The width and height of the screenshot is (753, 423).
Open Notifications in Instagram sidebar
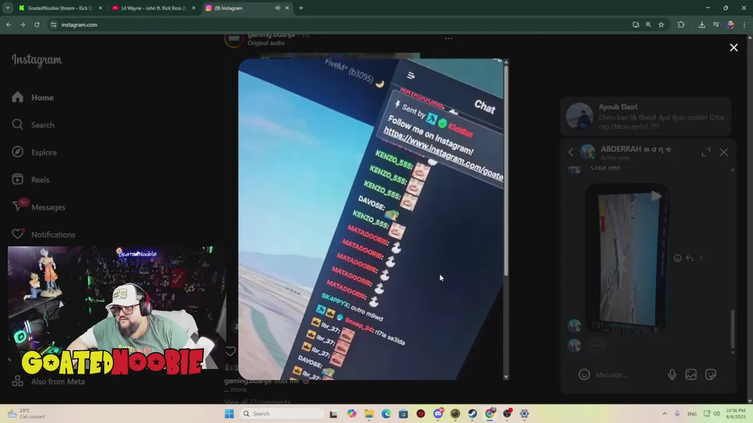[x=44, y=234]
